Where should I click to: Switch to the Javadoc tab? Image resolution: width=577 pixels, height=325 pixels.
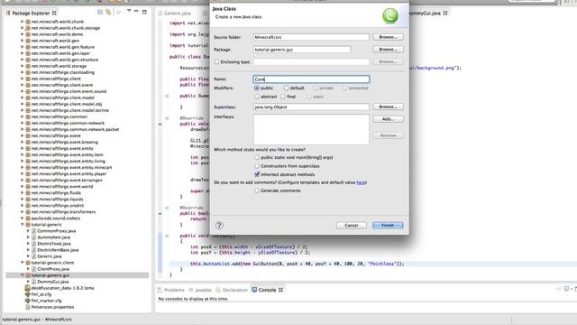[x=200, y=290]
